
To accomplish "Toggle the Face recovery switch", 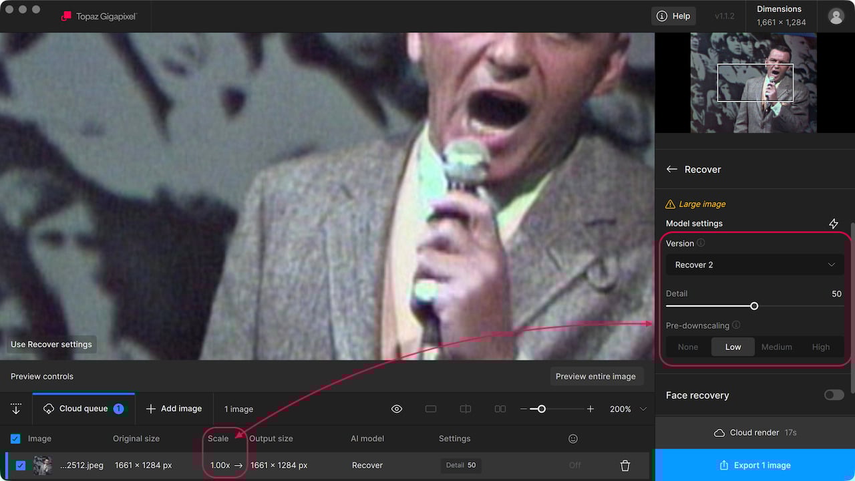I will 834,395.
